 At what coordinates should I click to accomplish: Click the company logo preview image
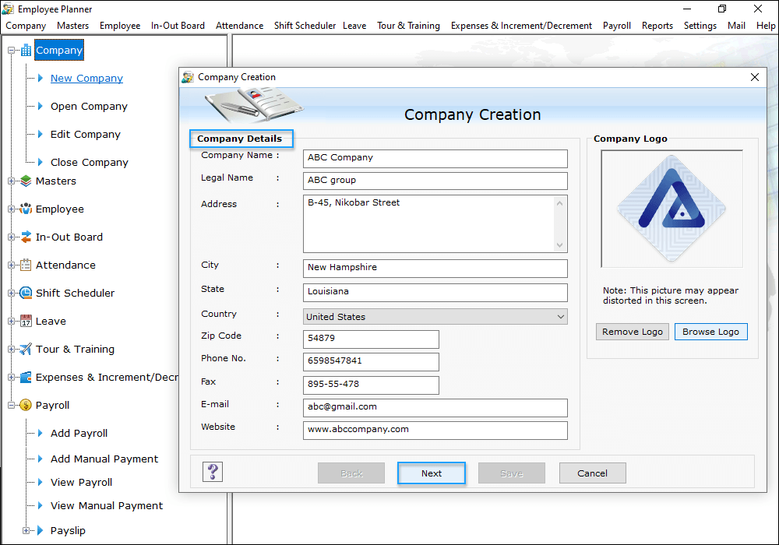pos(671,209)
